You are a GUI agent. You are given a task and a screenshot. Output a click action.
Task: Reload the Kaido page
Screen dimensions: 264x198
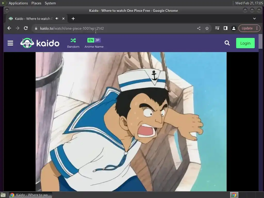coord(26,28)
